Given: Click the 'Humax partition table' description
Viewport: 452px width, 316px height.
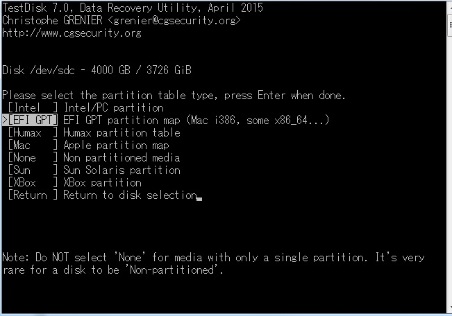Looking at the screenshot, I should tap(122, 132).
